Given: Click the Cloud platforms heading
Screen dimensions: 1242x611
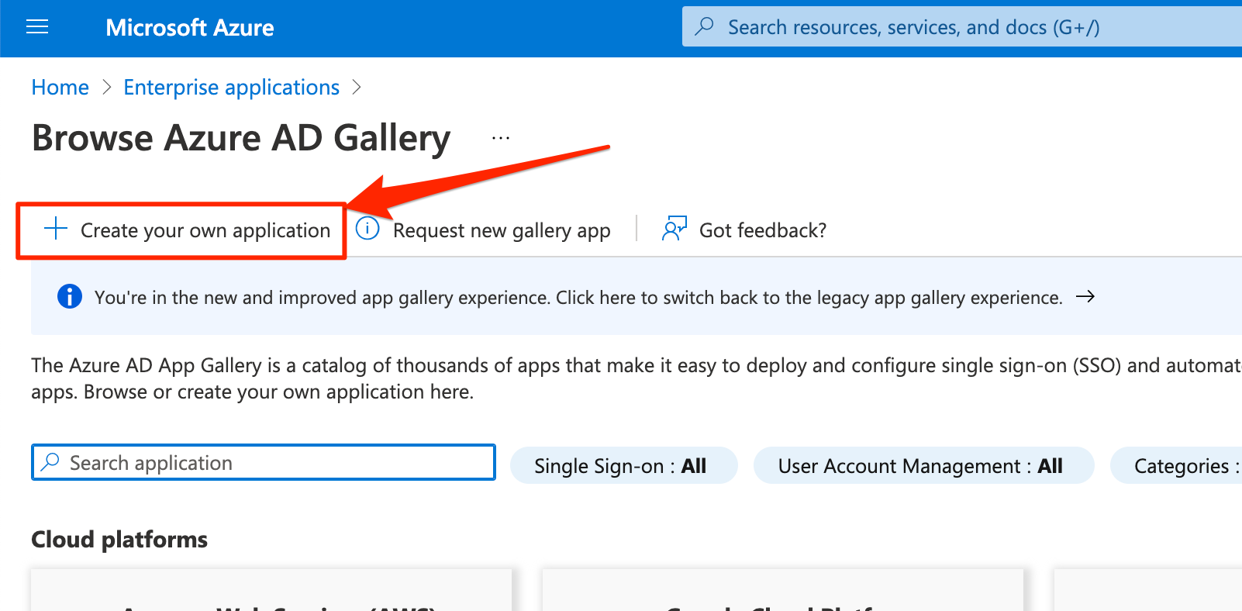Looking at the screenshot, I should [119, 540].
